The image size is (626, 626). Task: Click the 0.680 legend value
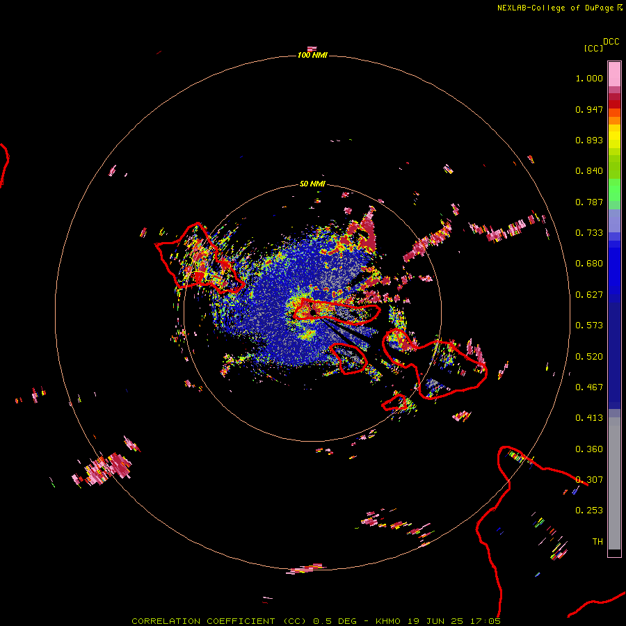pyautogui.click(x=589, y=264)
